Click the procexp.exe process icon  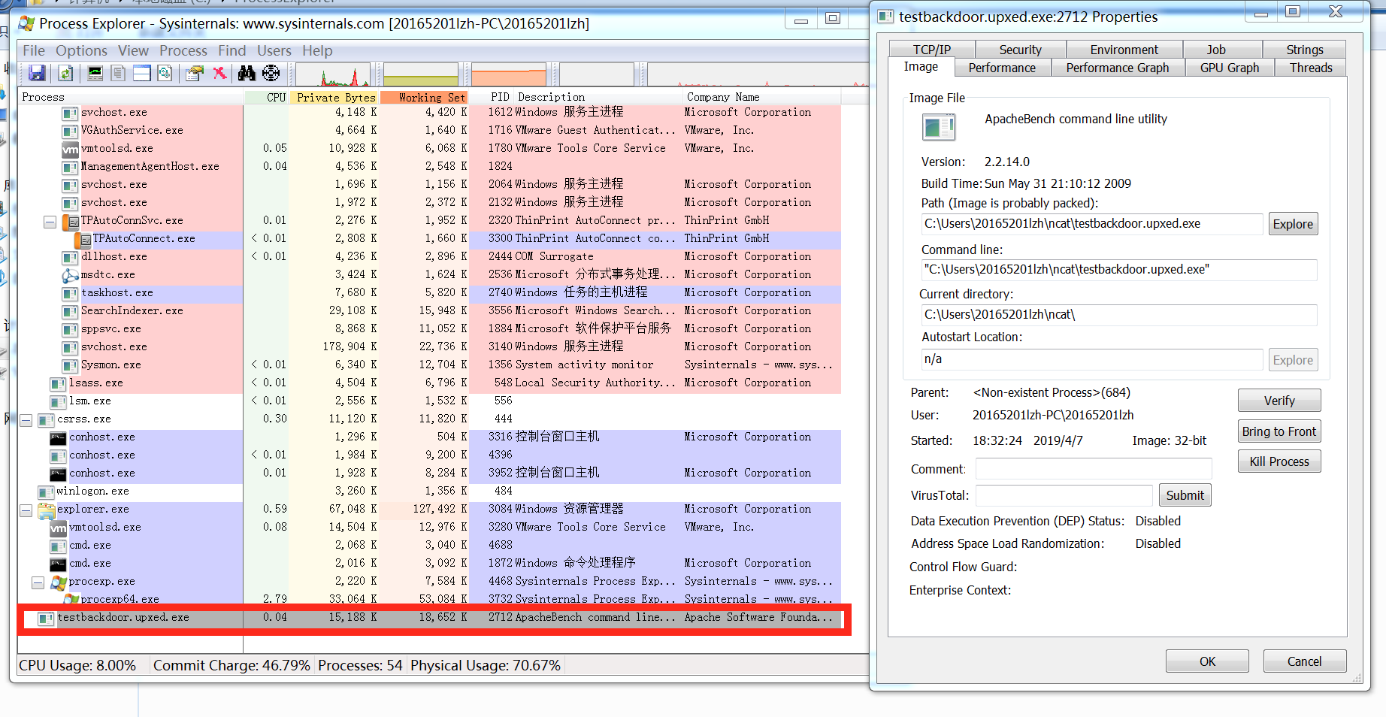click(x=59, y=582)
